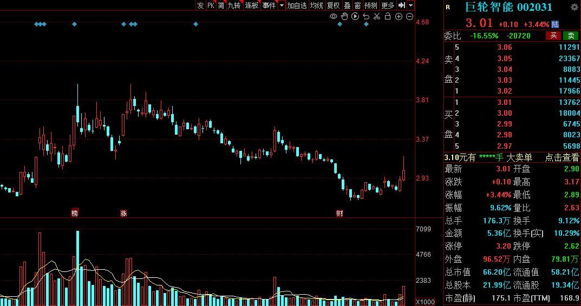Click the 窗 window button

[x=357, y=5]
